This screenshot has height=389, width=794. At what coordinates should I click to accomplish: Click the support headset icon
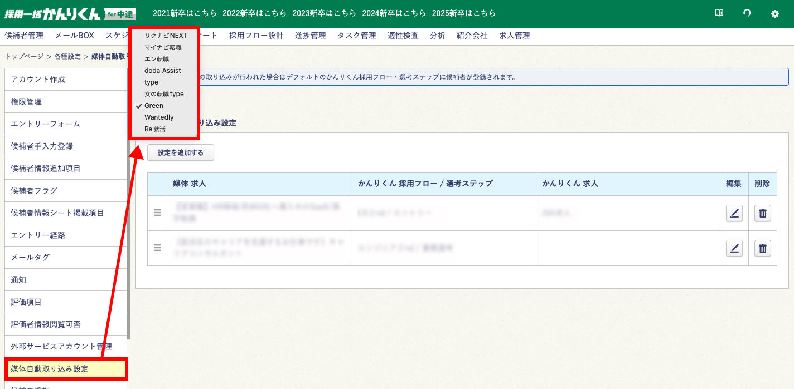[747, 13]
